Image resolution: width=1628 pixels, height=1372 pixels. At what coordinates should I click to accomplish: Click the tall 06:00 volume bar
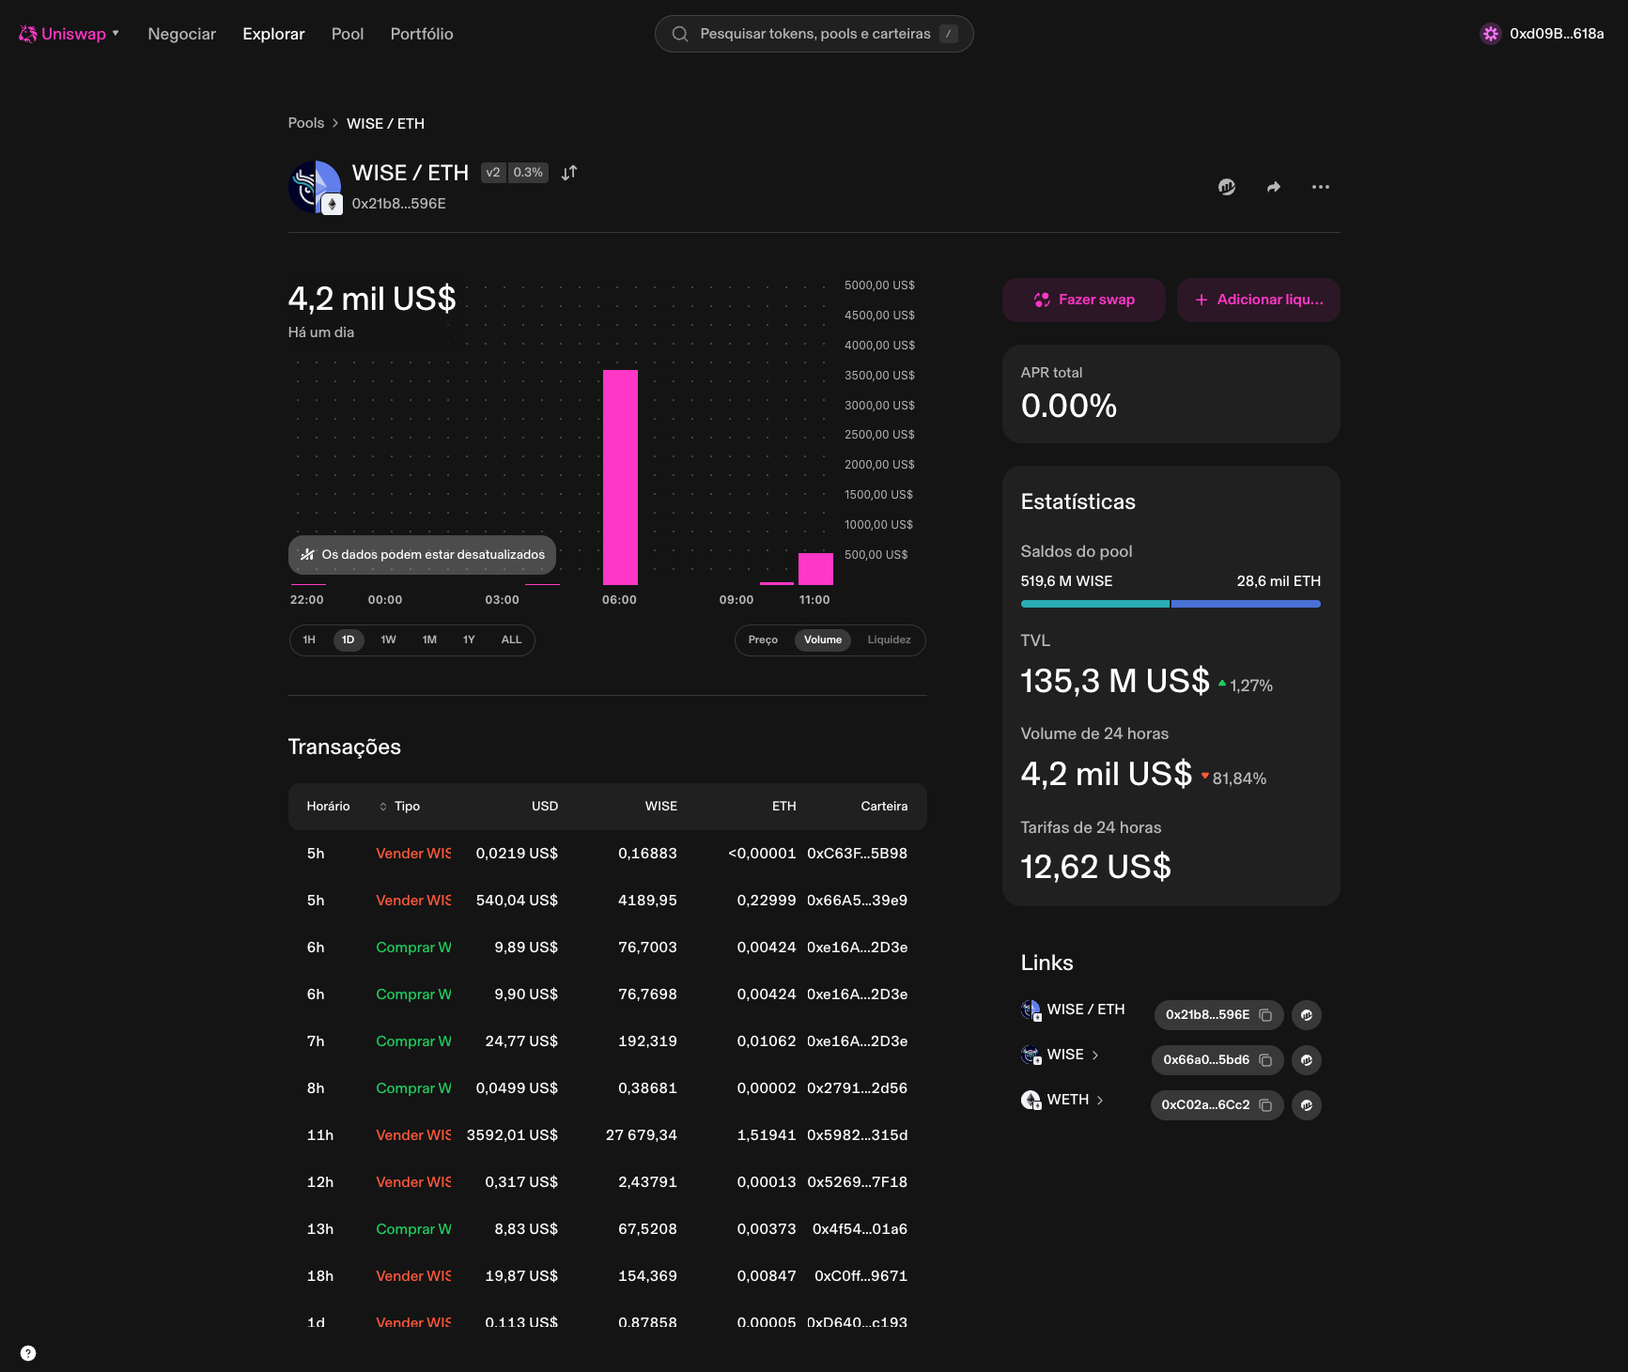pyautogui.click(x=620, y=477)
